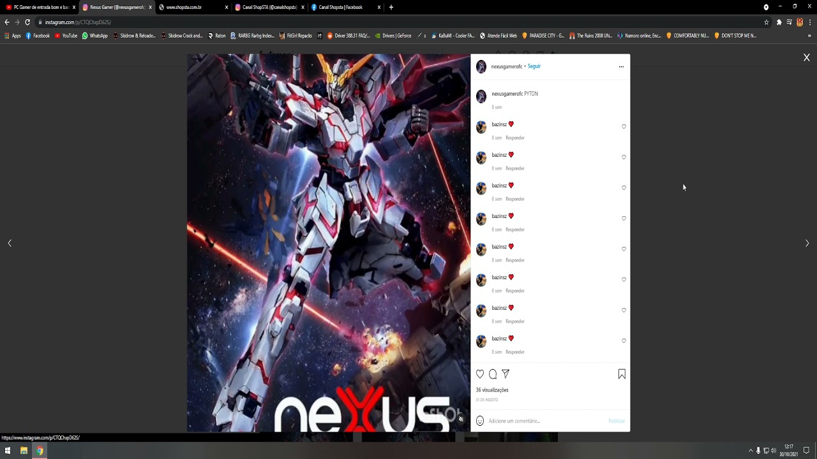Like the seventh bazinsz comment
Viewport: 817px width, 459px height.
pos(624,310)
